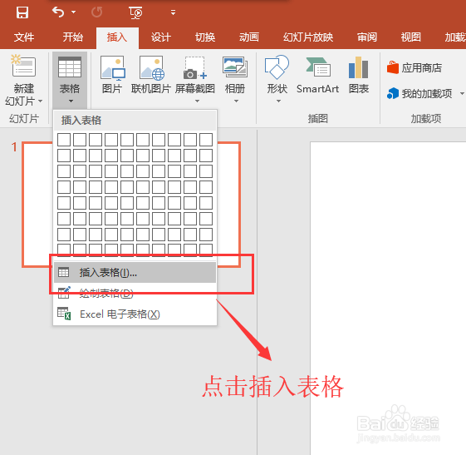This screenshot has width=466, height=455.
Task: Expand the 相册 dropdown arrow
Action: coord(236,101)
